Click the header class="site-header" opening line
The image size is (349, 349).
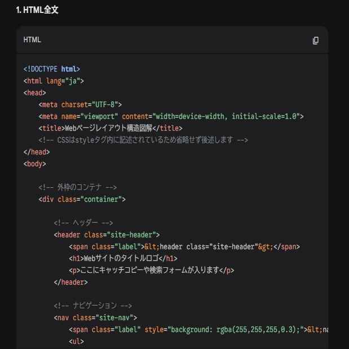click(x=107, y=235)
